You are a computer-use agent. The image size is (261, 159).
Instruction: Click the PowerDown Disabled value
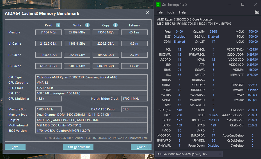click(x=213, y=146)
